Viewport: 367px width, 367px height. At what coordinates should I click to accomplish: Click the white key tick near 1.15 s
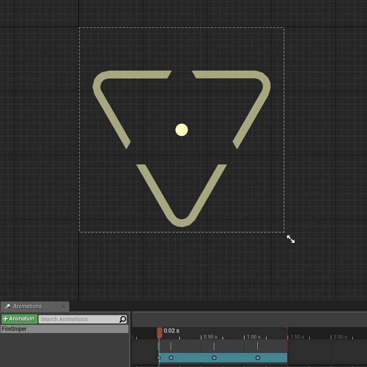tap(257, 346)
